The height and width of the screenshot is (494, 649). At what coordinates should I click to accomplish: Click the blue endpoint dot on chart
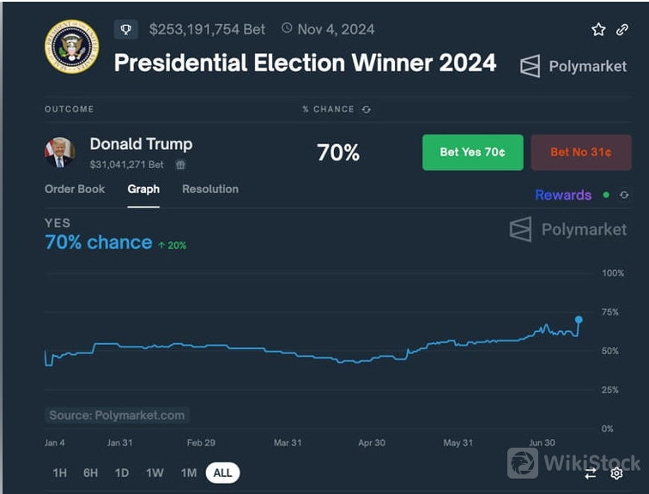(579, 320)
